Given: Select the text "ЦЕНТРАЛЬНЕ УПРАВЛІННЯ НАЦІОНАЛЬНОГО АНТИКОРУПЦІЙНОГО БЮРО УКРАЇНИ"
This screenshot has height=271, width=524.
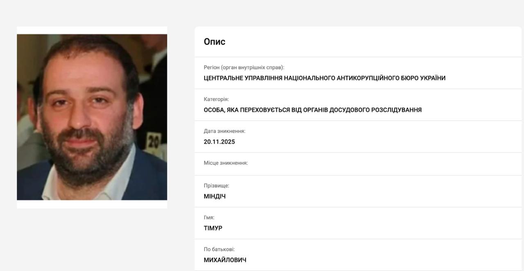Looking at the screenshot, I should [x=325, y=78].
